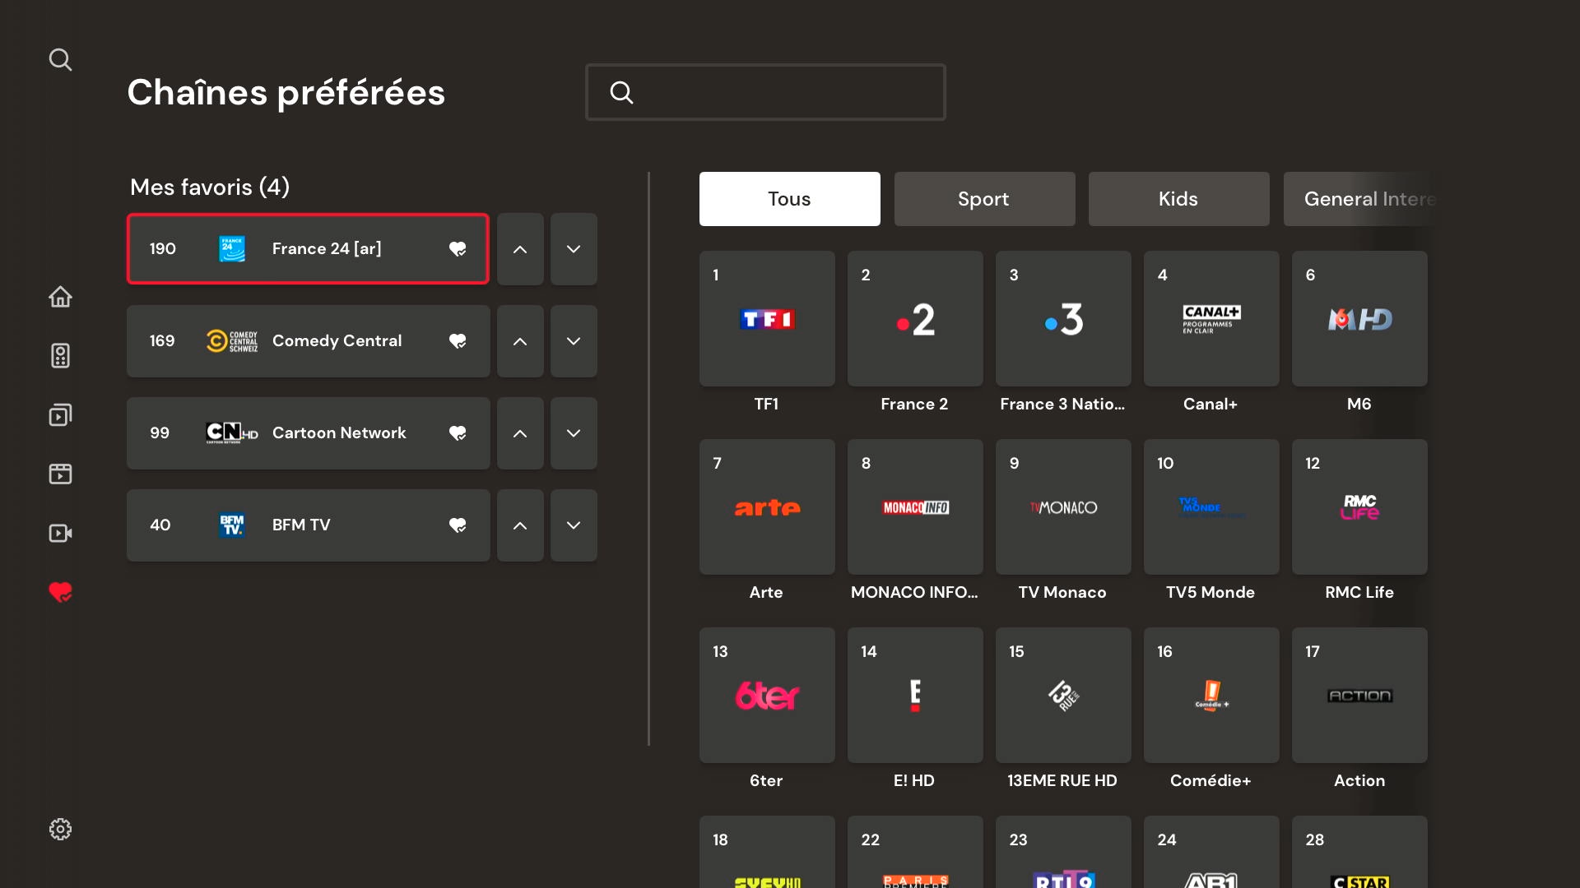Open channel 28 CStar tile
The image size is (1580, 888).
click(1359, 853)
